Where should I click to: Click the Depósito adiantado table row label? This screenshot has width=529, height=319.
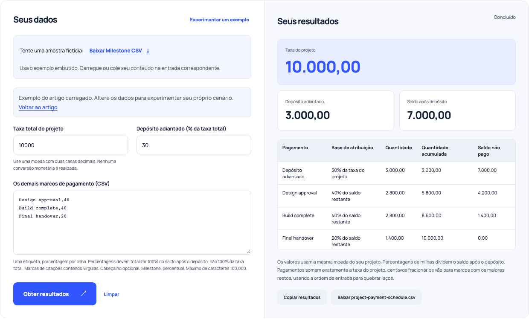point(294,173)
